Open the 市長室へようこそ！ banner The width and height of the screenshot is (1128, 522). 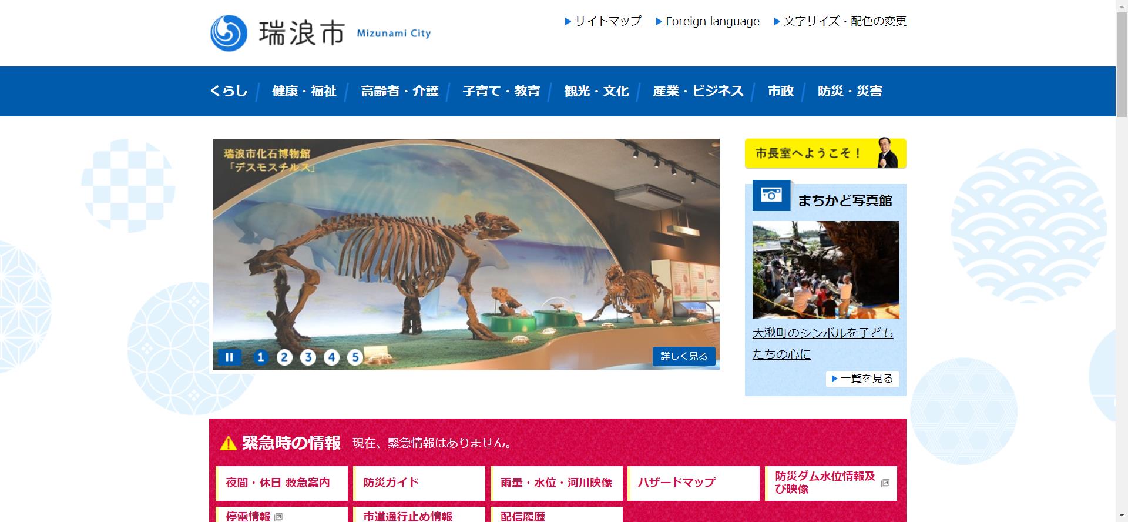tap(825, 153)
